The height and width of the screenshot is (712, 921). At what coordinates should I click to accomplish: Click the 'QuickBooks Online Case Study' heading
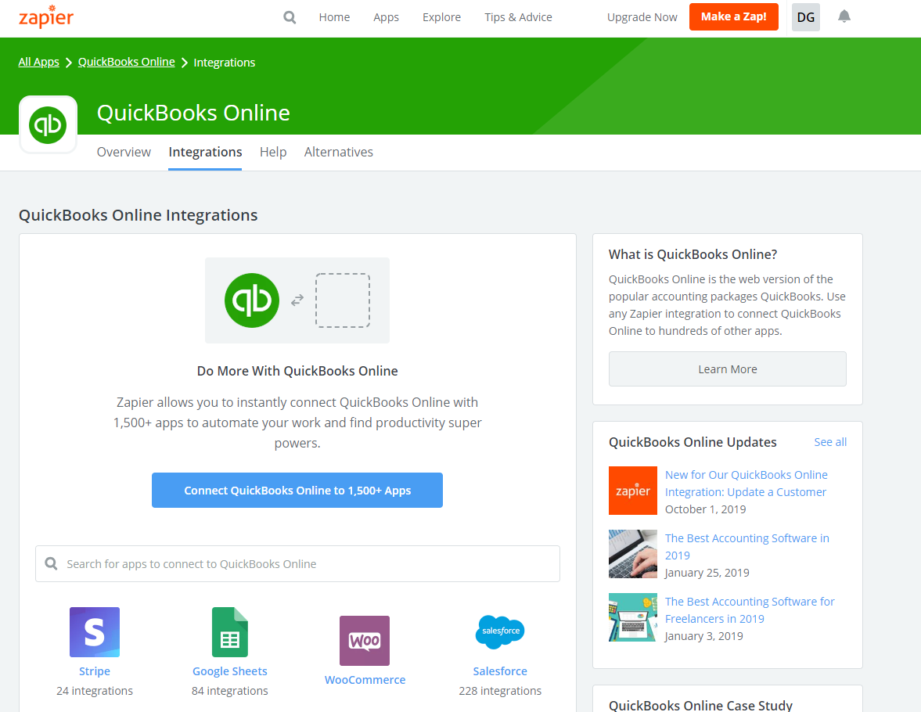click(x=701, y=705)
